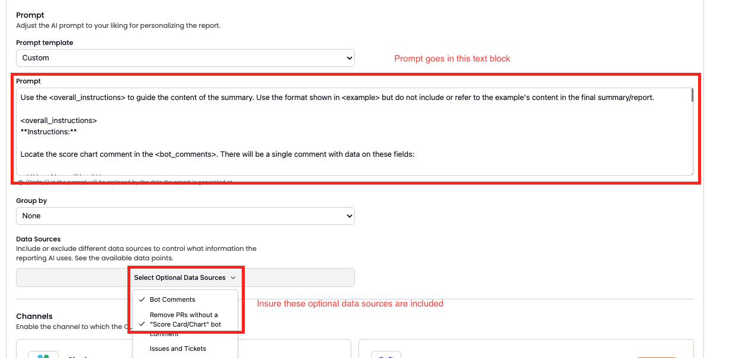This screenshot has width=736, height=358.
Task: Click the chevron on Select Optional Data Sources
Action: coord(233,278)
